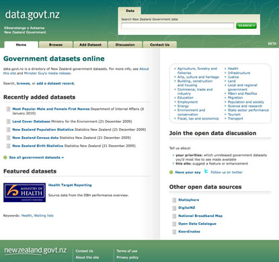
Task: Browse the Fiscal, tax and economics category
Action: 198,118
